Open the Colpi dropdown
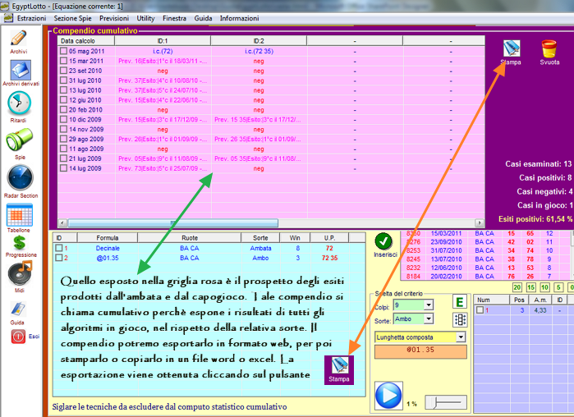574x417 pixels. click(429, 305)
